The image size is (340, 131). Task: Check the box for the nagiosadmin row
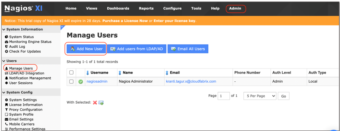(x=71, y=81)
